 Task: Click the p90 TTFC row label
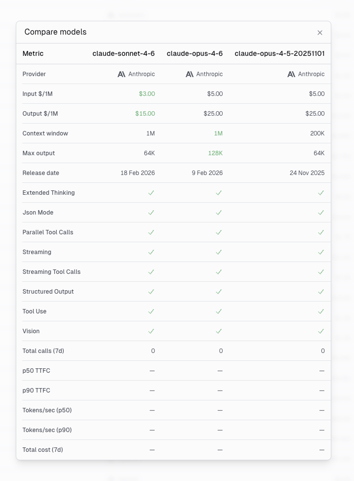tap(36, 391)
